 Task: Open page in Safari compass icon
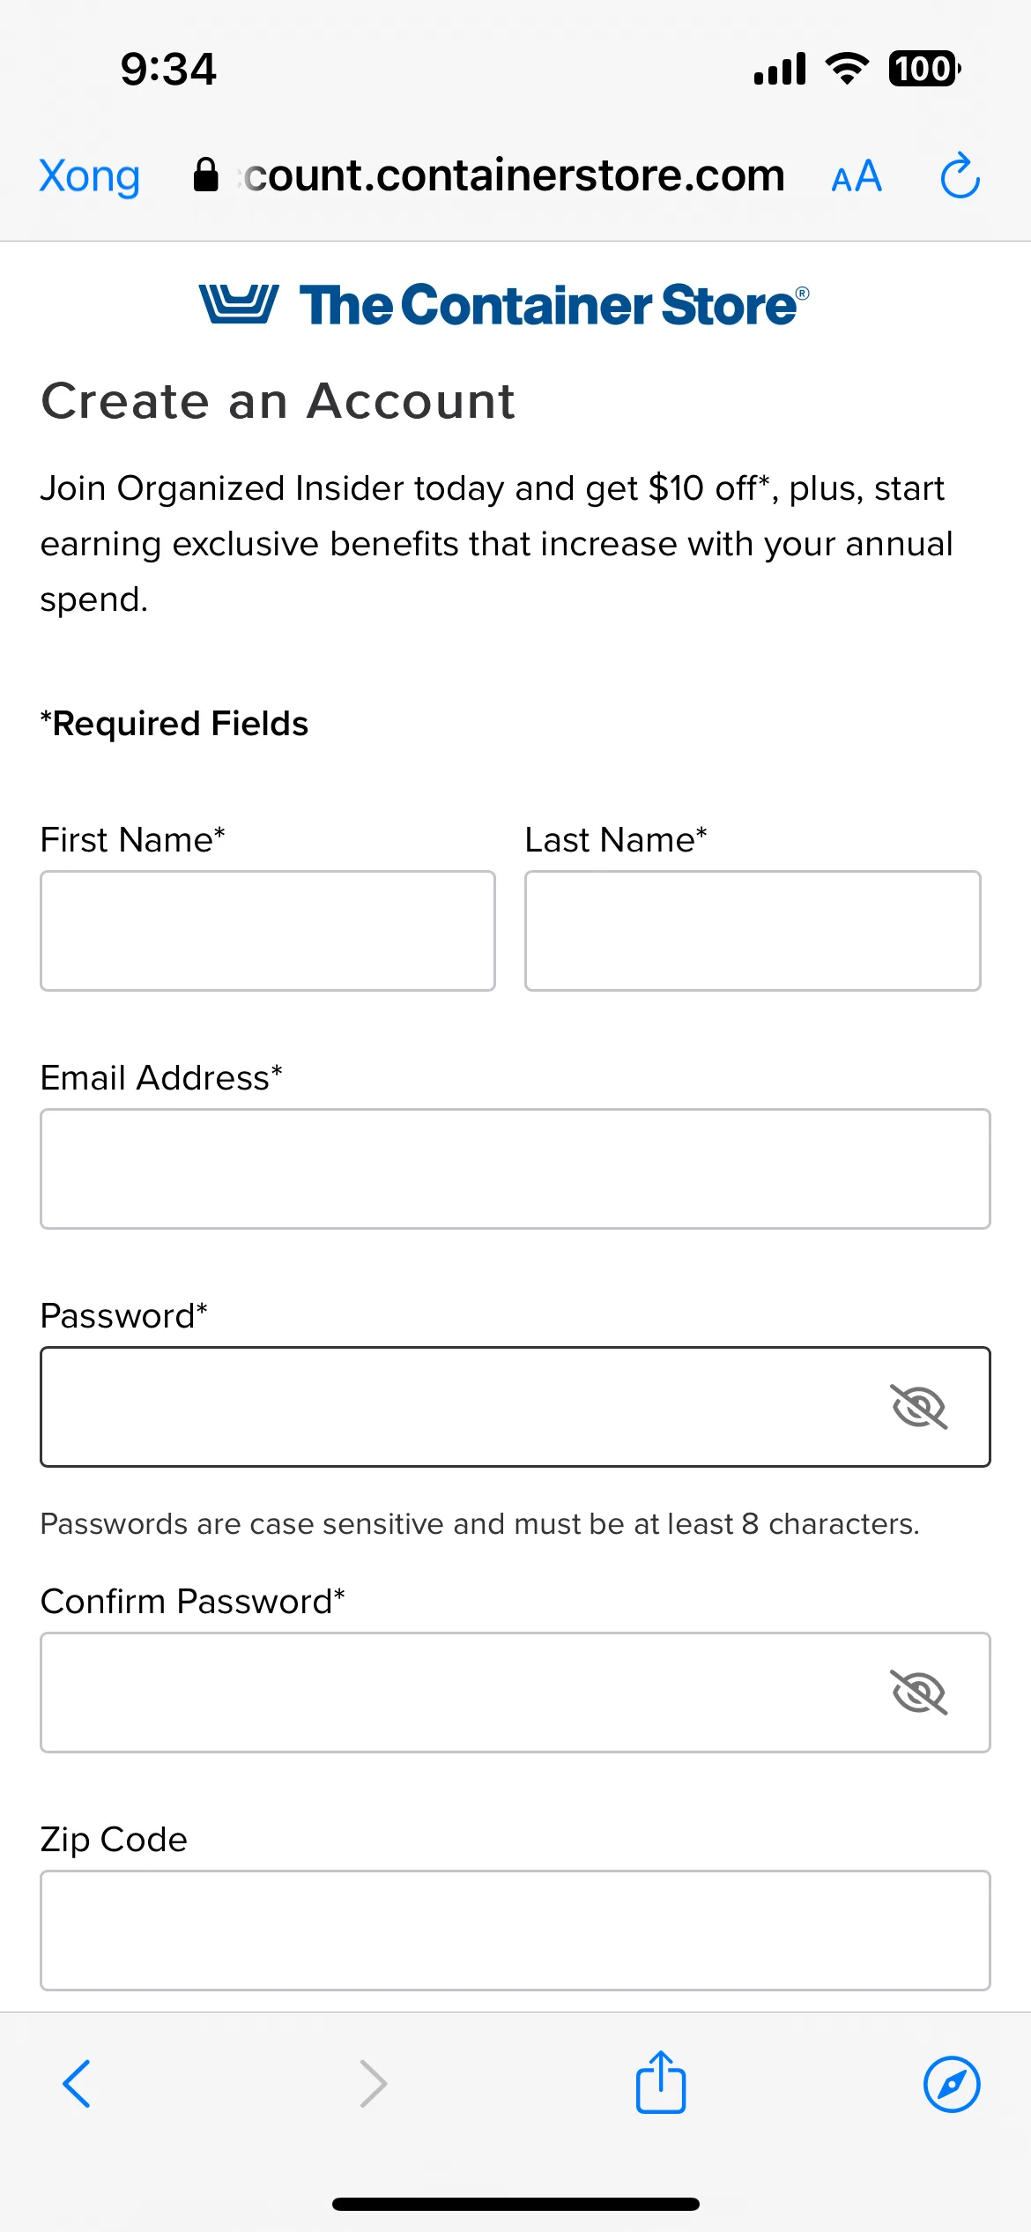[952, 2085]
